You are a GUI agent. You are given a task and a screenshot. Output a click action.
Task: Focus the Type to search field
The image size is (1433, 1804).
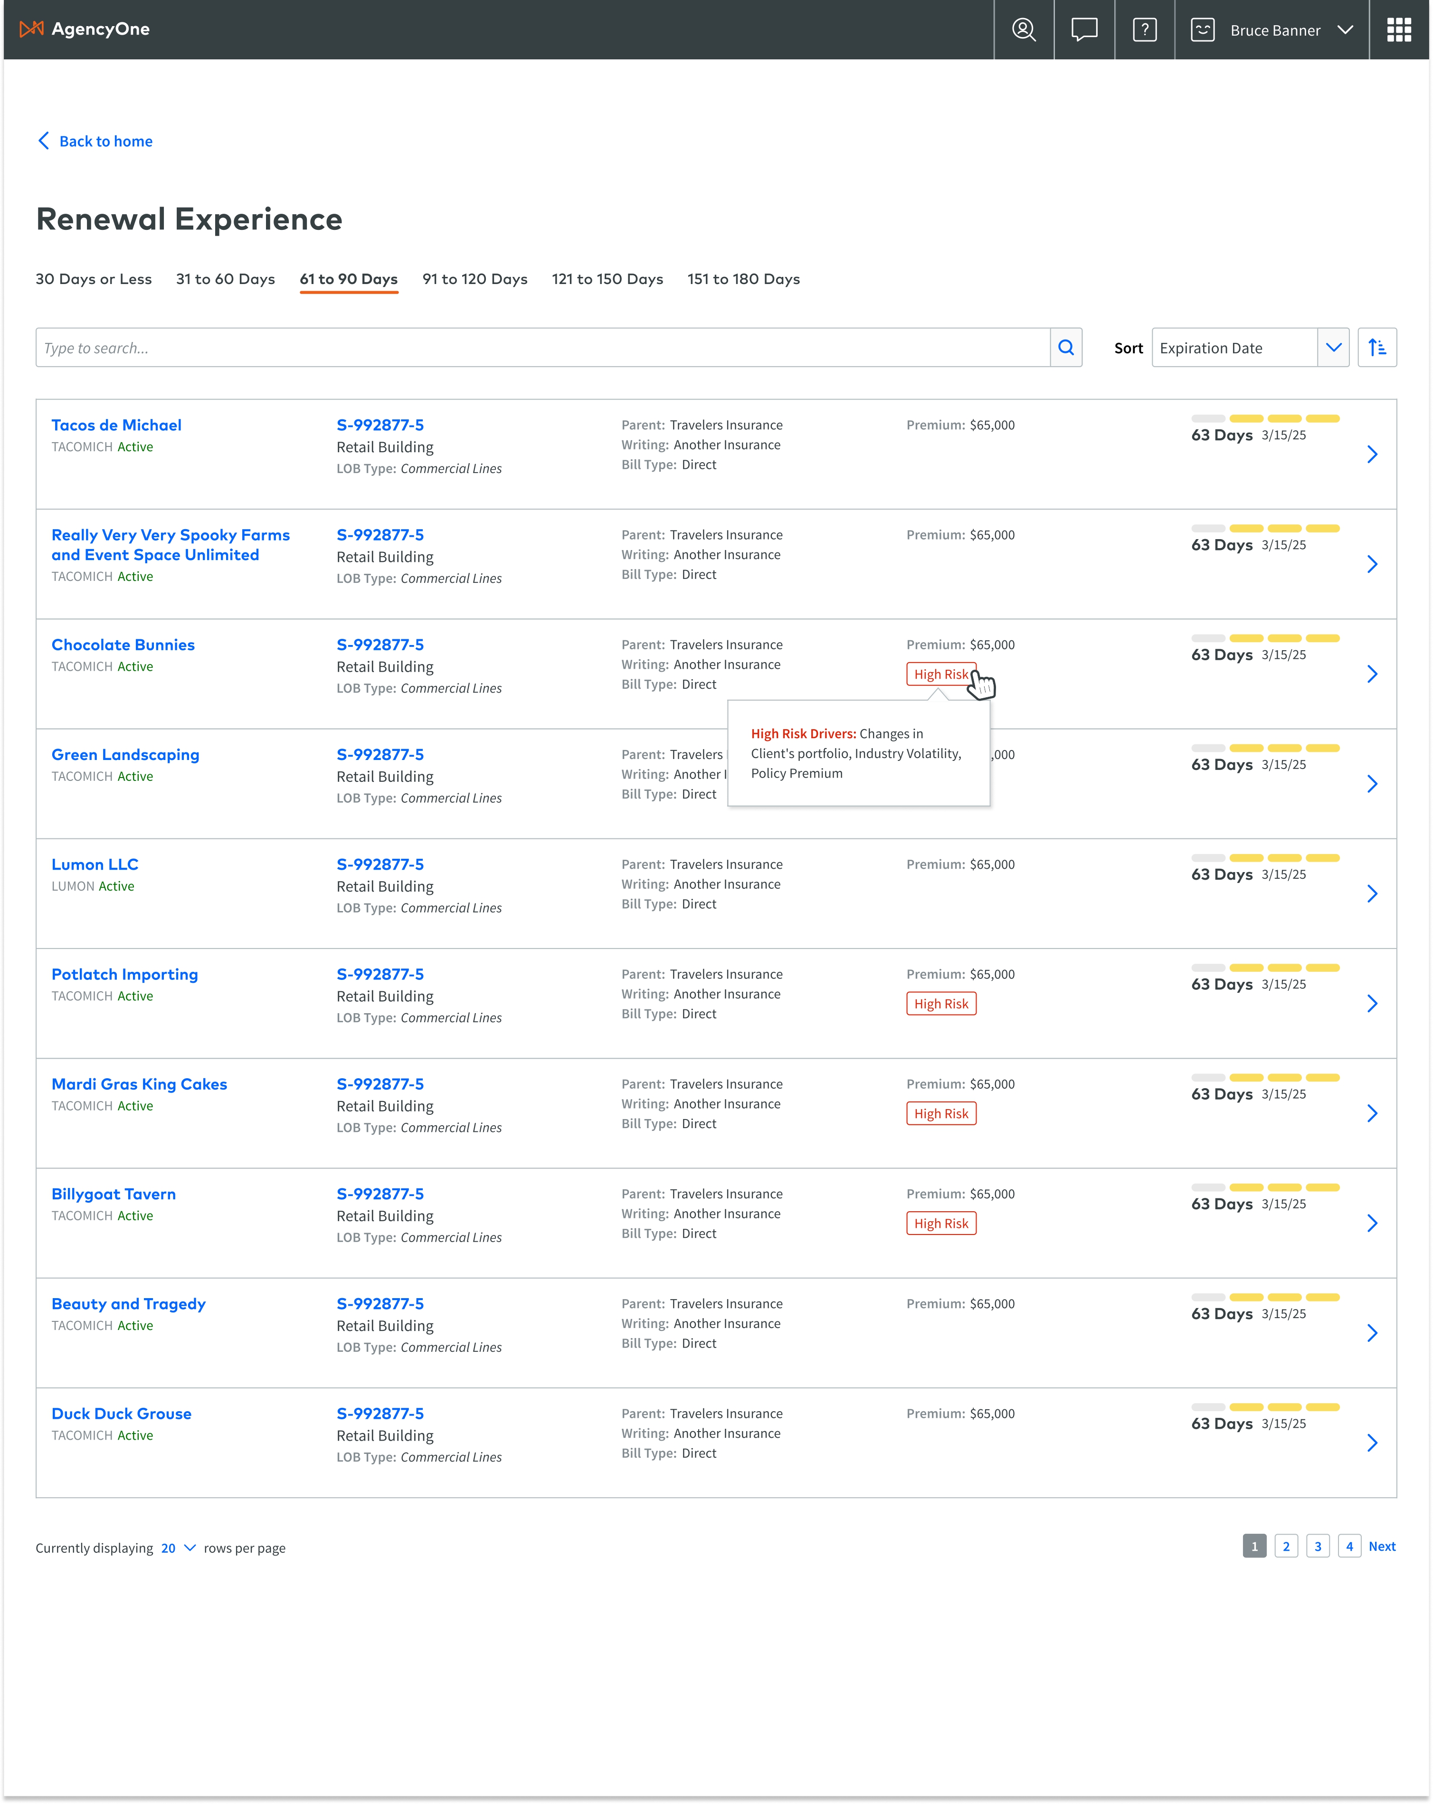542,347
